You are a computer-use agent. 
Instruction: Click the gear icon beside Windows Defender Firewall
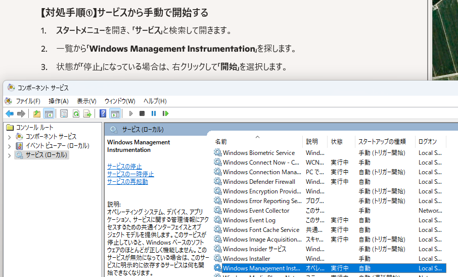point(217,181)
